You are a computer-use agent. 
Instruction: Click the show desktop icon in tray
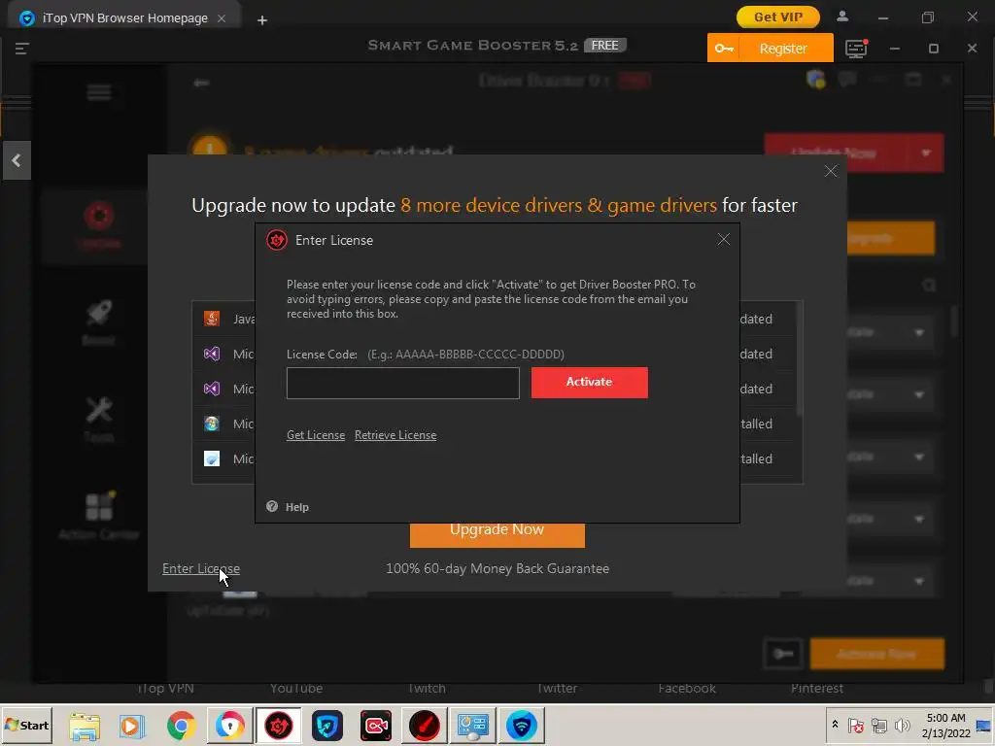(983, 725)
